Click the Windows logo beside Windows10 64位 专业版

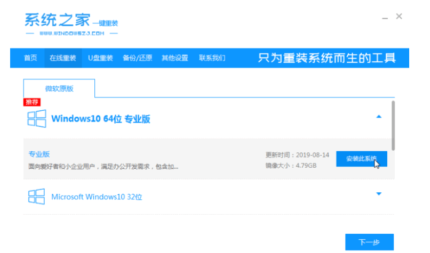click(x=37, y=119)
